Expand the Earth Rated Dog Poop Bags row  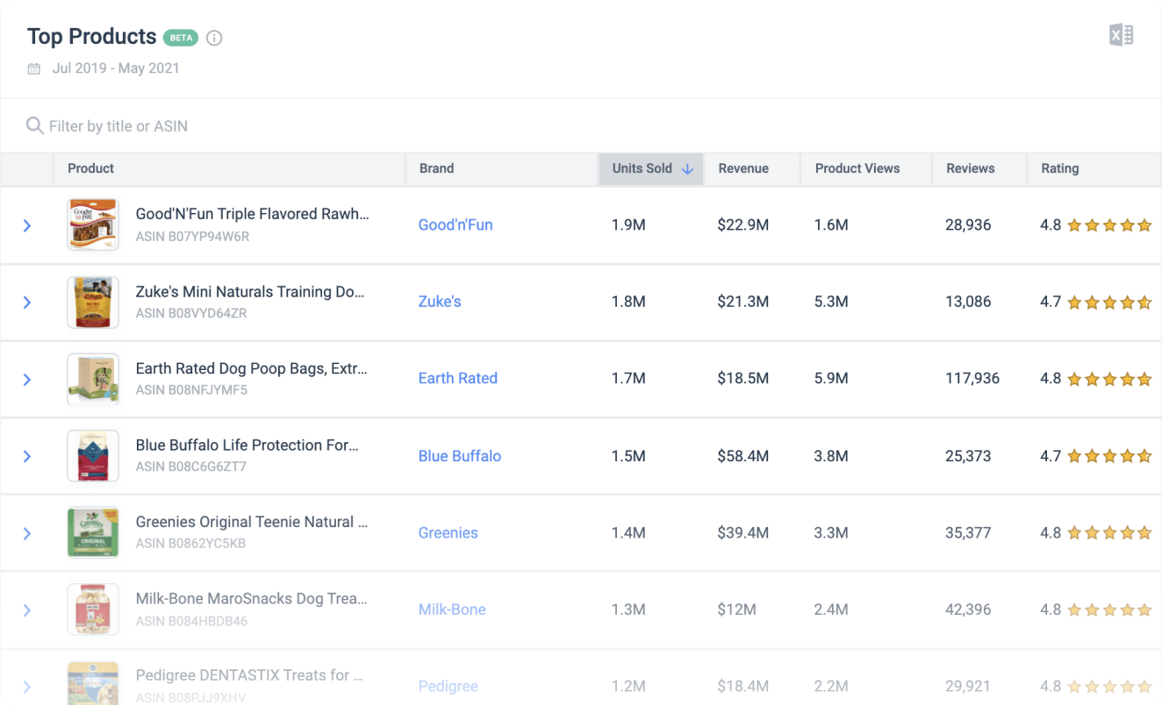pyautogui.click(x=27, y=379)
